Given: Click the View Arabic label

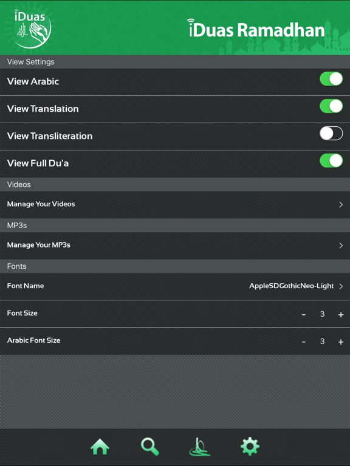Looking at the screenshot, I should 33,81.
